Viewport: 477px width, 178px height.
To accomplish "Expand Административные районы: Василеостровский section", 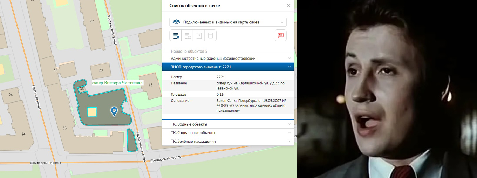I will (x=228, y=59).
